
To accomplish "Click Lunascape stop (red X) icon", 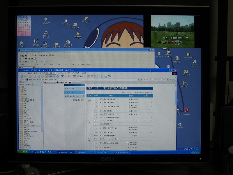I will (x=35, y=76).
